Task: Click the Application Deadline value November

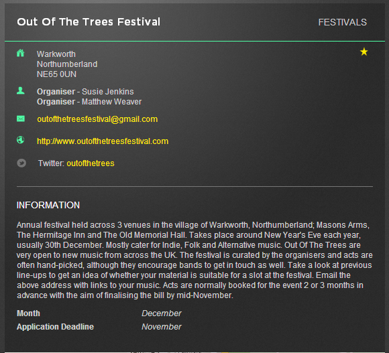Action: pos(162,327)
